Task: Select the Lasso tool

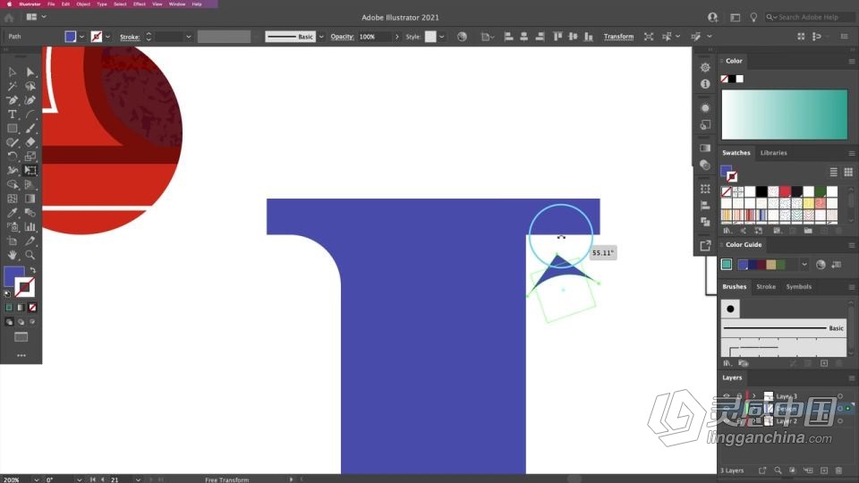Action: (x=30, y=86)
